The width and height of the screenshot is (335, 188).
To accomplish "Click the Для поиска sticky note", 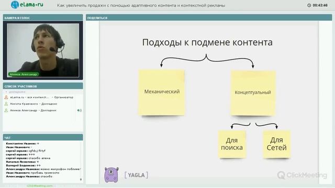I will [232, 144].
